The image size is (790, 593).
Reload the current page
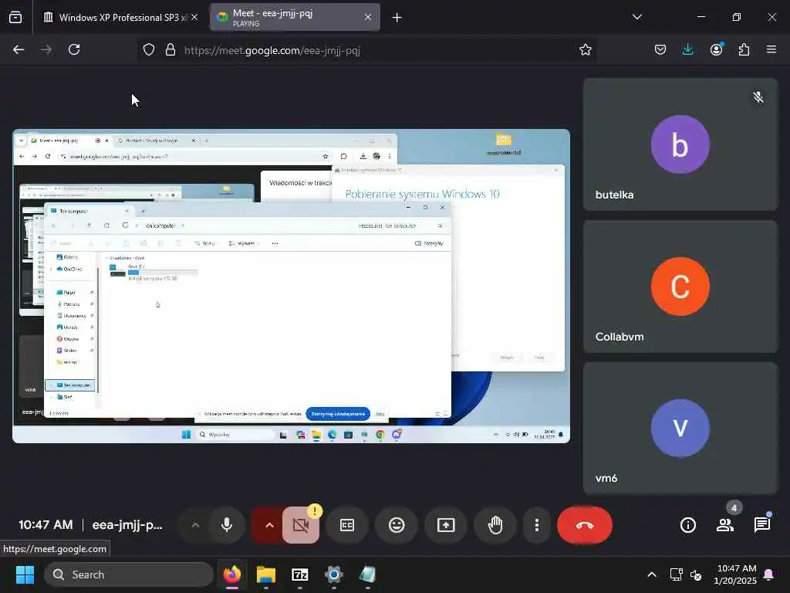(x=74, y=49)
